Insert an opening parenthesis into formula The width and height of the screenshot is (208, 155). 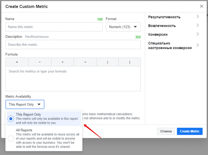pyautogui.click(x=108, y=62)
